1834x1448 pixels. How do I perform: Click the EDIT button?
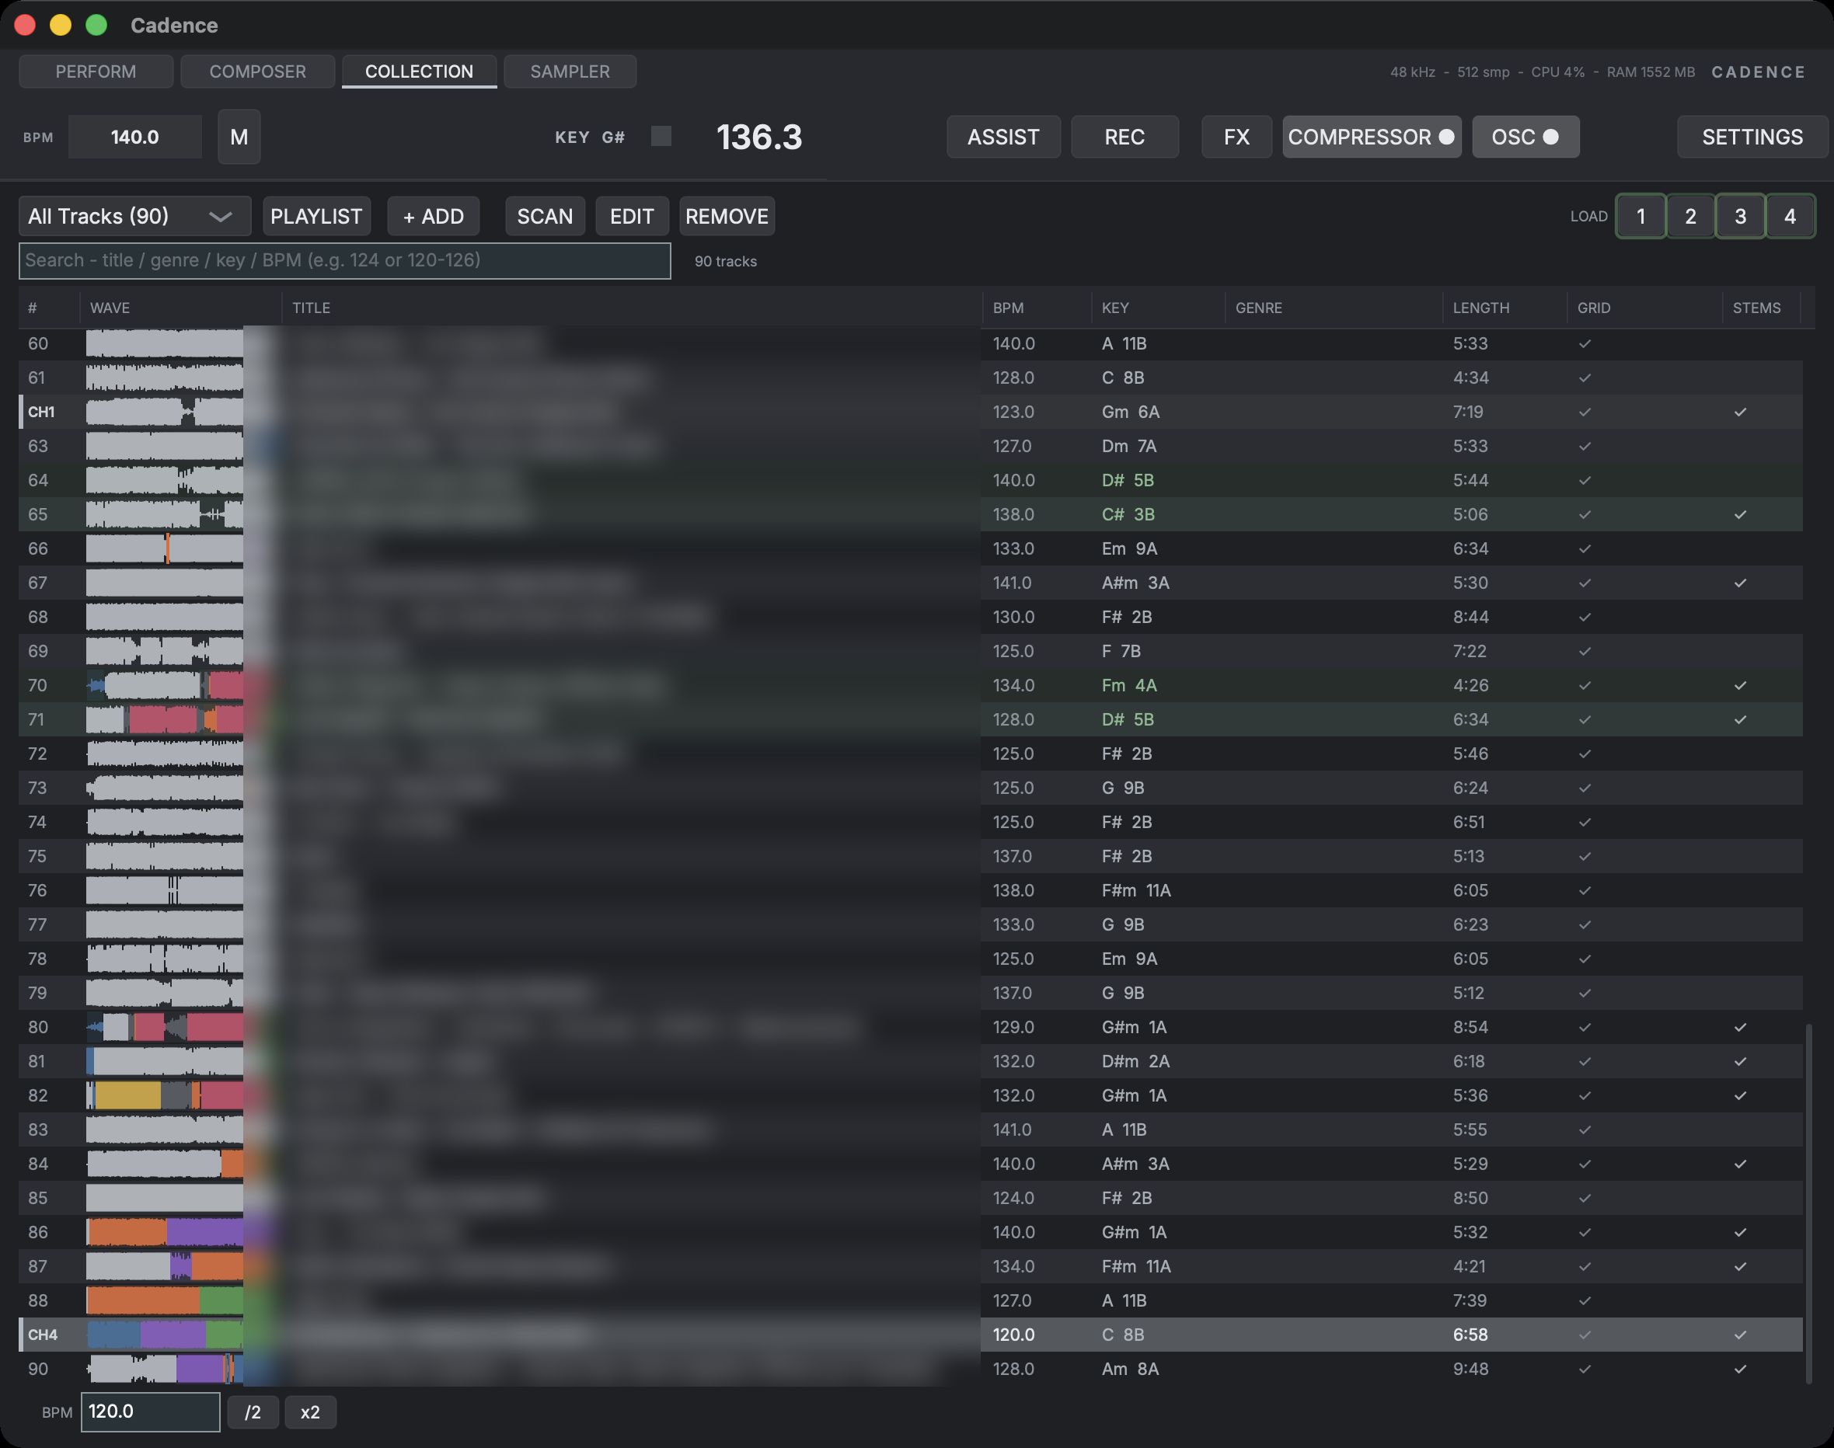click(632, 216)
